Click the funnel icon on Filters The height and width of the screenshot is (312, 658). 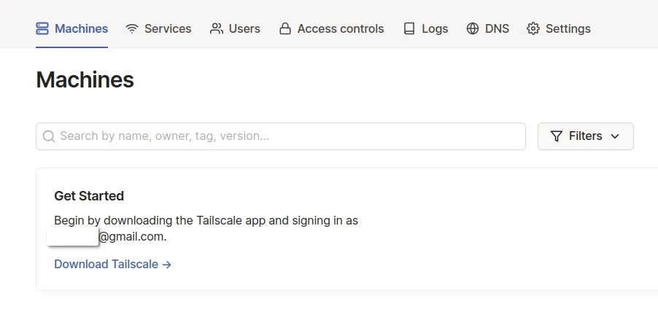tap(557, 136)
